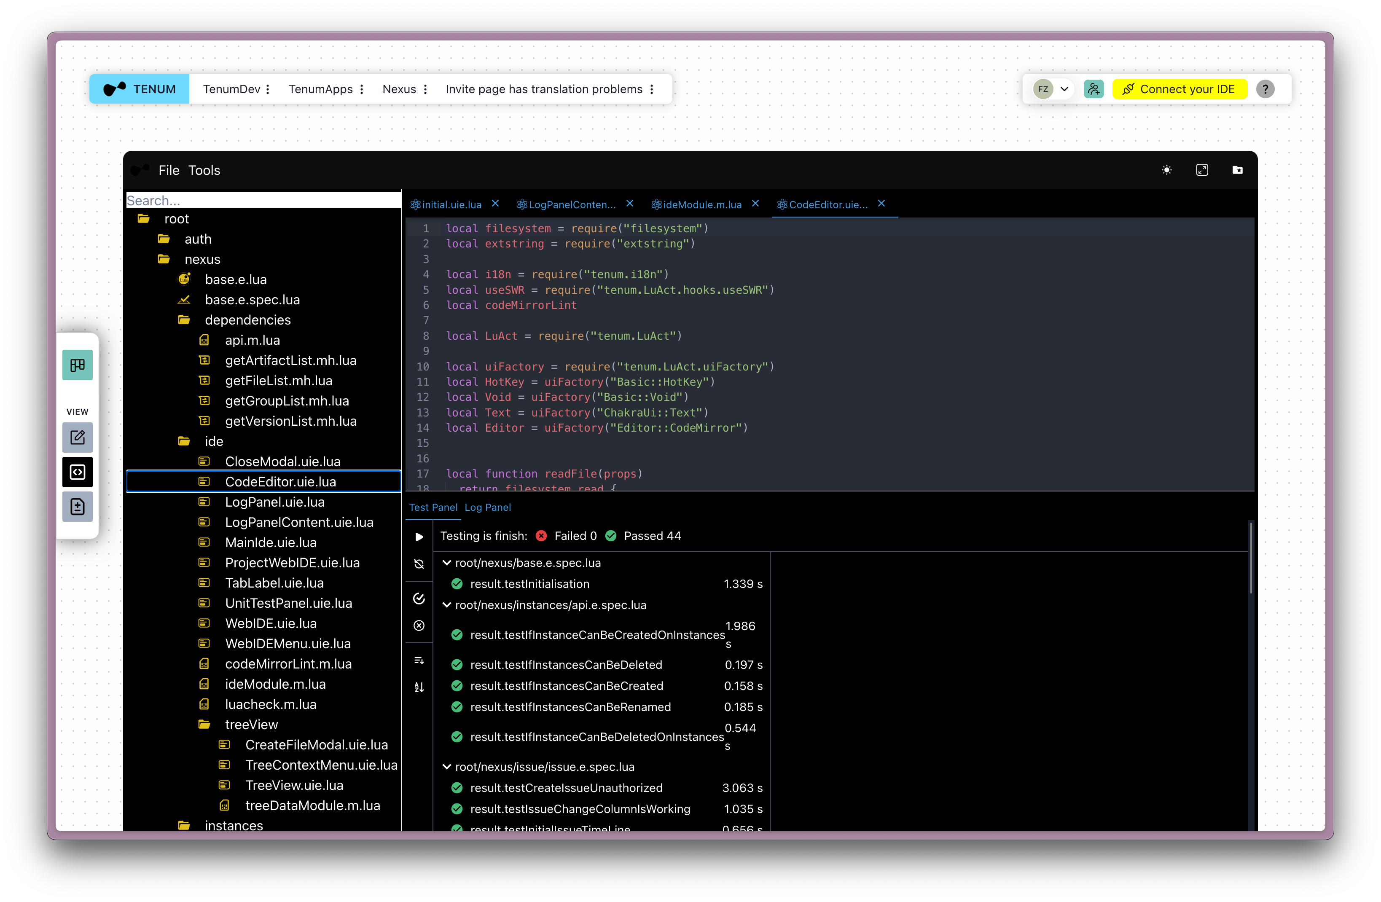Image resolution: width=1381 pixels, height=902 pixels.
Task: Switch to the Log Panel tab
Action: (x=487, y=507)
